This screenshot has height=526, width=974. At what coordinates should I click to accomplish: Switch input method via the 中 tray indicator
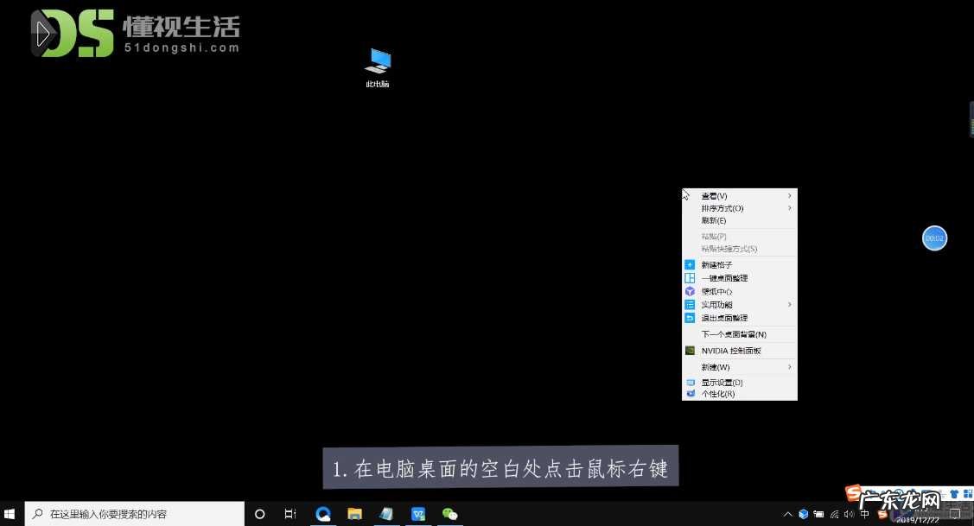pyautogui.click(x=865, y=514)
